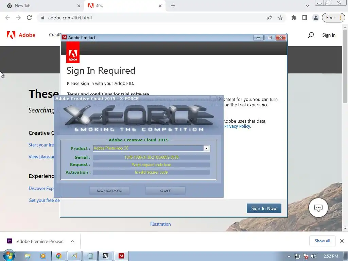Click the volume speaker tray icon
This screenshot has width=348, height=261.
[313, 256]
